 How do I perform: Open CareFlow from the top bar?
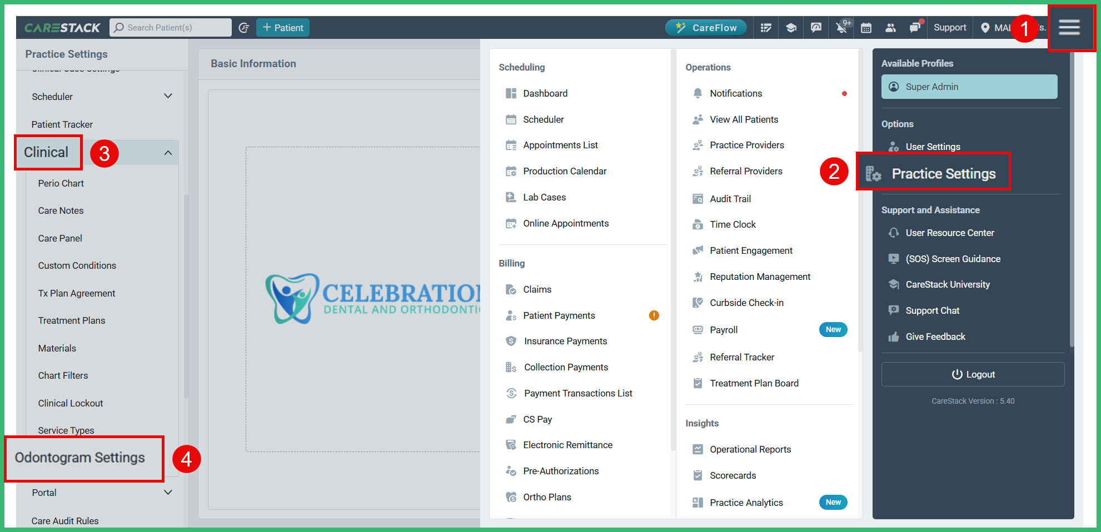pos(706,27)
